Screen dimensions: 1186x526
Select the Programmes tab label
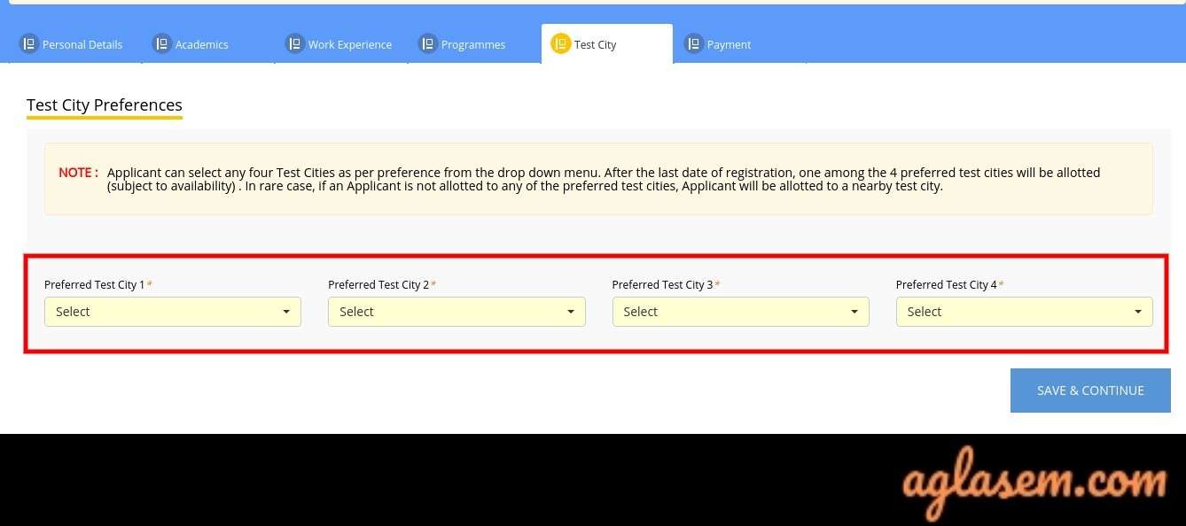click(x=473, y=44)
